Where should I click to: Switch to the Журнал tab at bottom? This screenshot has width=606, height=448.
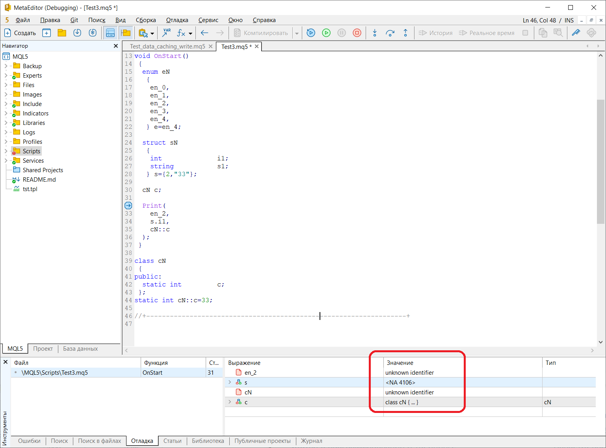click(311, 441)
